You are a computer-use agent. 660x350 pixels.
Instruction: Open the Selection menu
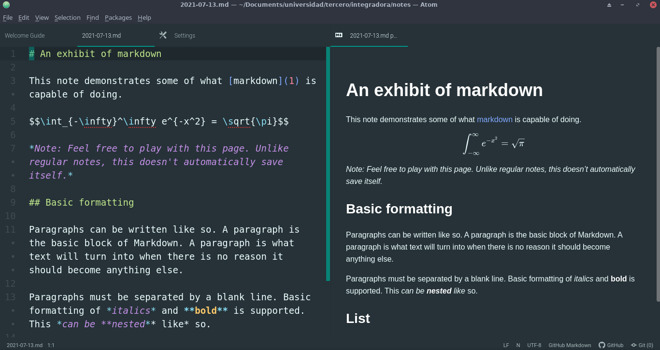click(67, 17)
